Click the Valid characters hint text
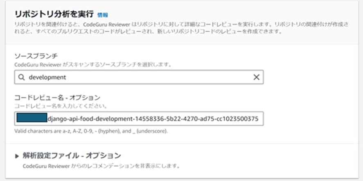The image size is (363, 181). [x=91, y=131]
